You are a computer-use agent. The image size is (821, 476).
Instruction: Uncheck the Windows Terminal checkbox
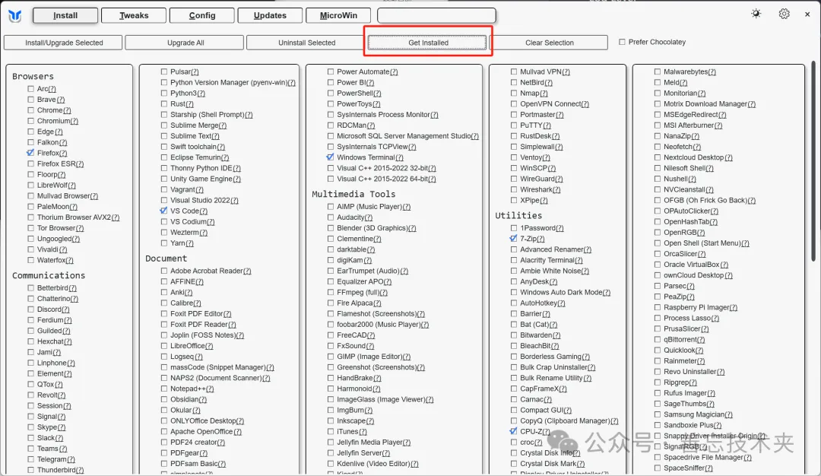(x=331, y=157)
